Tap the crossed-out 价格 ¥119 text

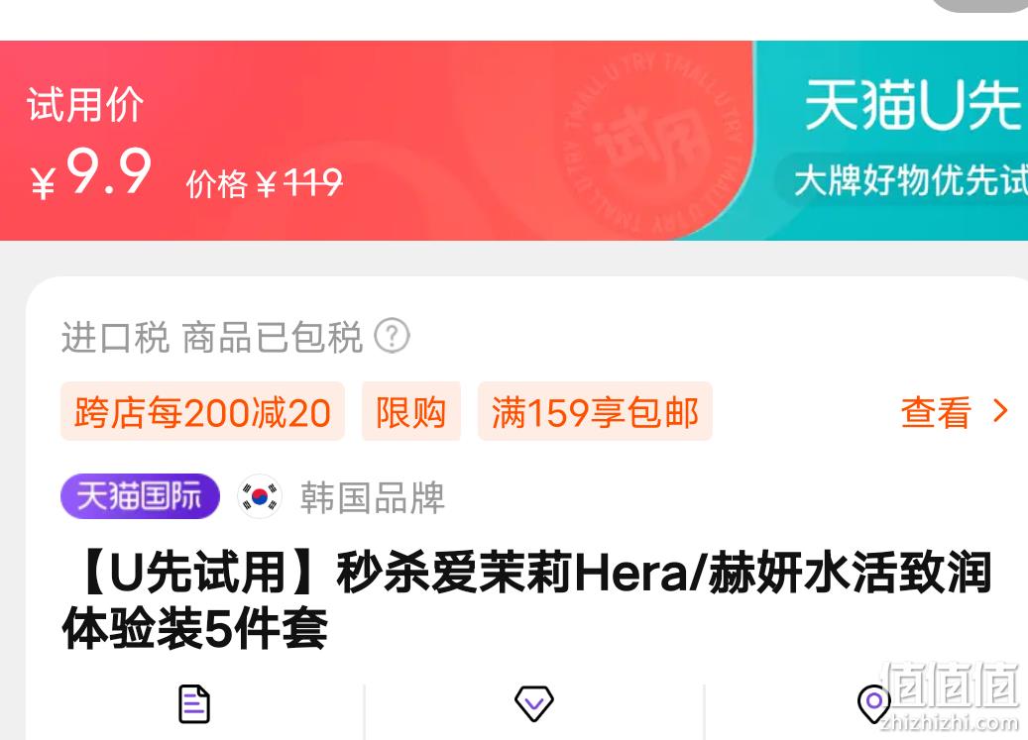(x=265, y=182)
